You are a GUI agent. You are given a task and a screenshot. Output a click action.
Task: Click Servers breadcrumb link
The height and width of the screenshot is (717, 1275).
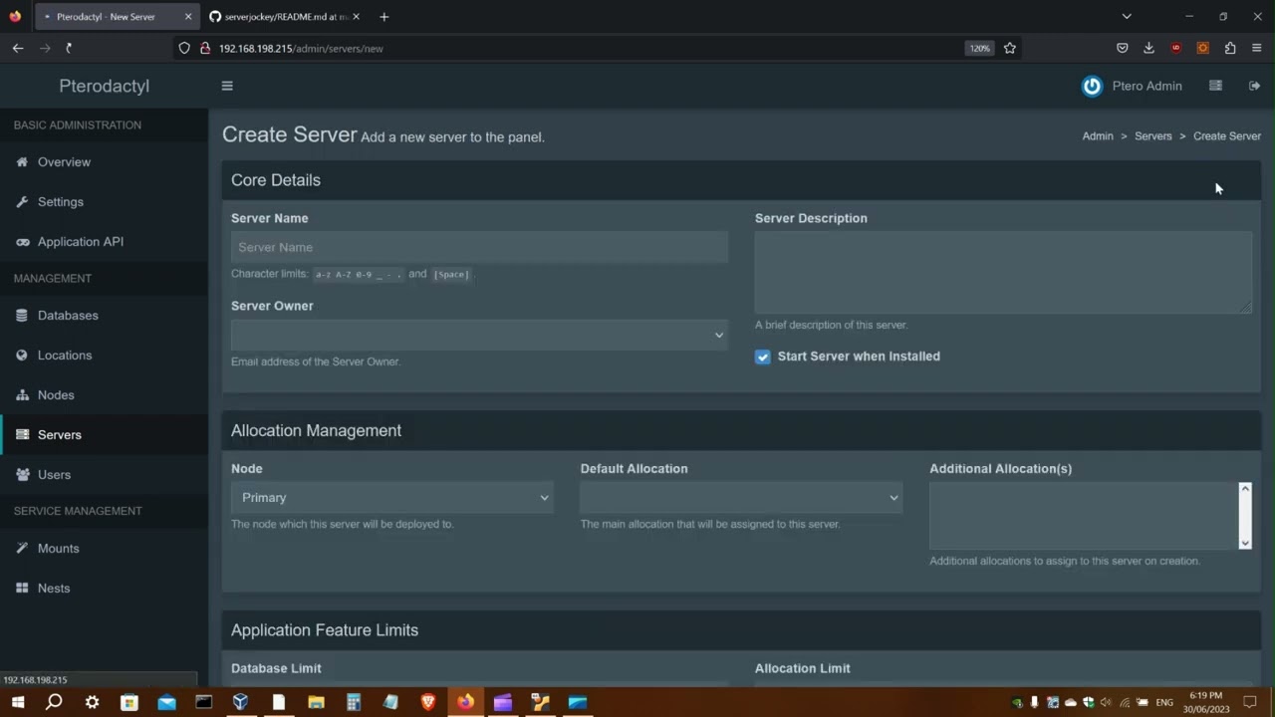(1153, 136)
